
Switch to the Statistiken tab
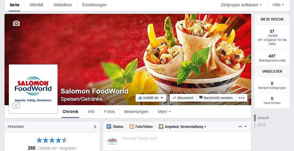(63, 5)
